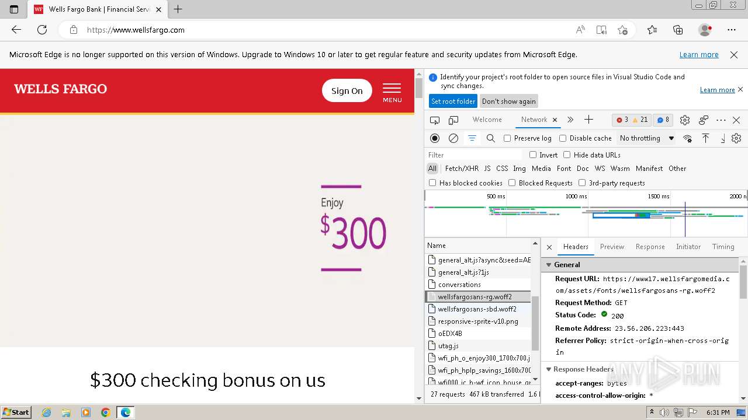The image size is (748, 420).
Task: Click the browser address bar URL
Action: 136,30
